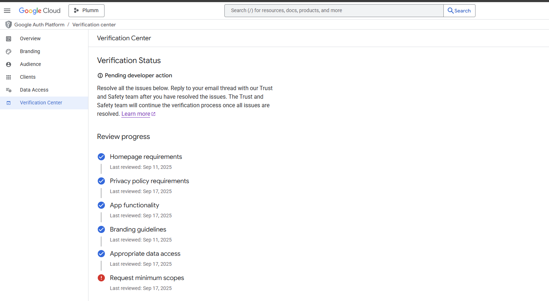Select Request minimum scopes step
549x301 pixels.
pos(147,278)
